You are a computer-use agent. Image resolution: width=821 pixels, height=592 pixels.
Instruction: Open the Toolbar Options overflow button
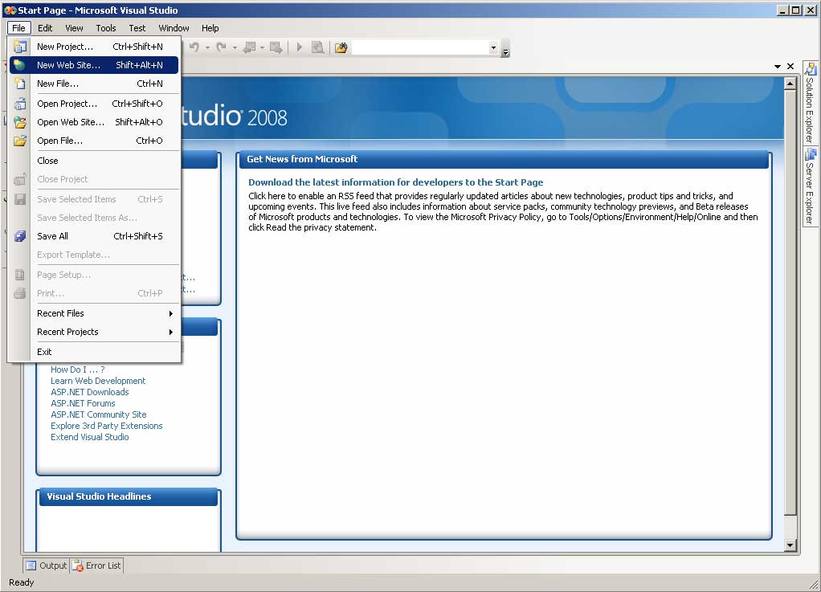pos(505,49)
